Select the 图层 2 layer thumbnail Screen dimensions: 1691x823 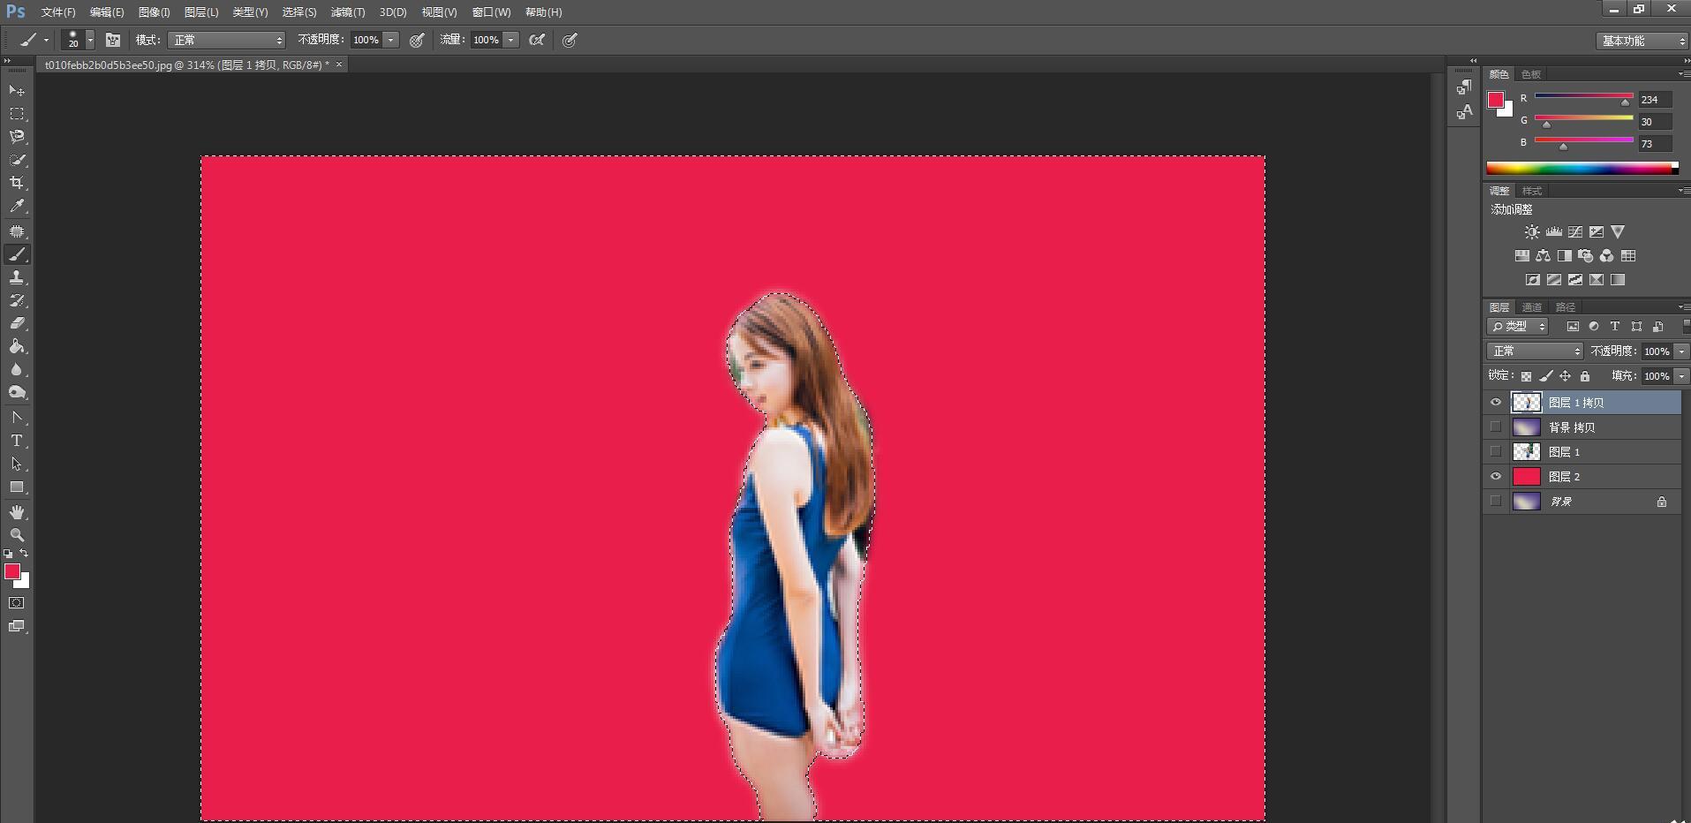1527,477
